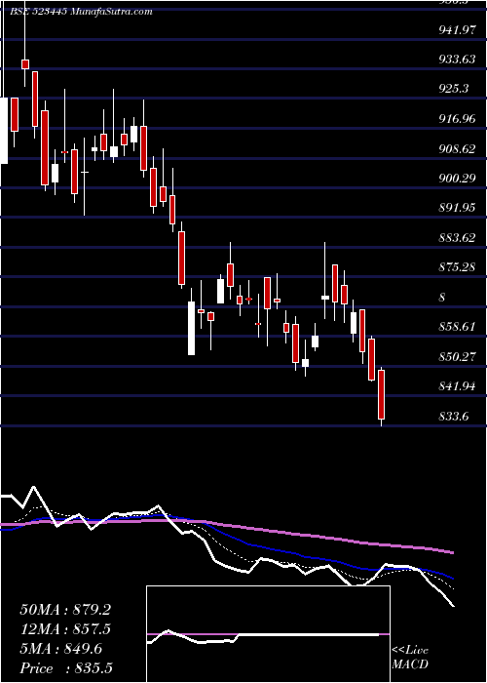Click the 833.6 price axis label
Screen dimensions: 487x683
(454, 417)
